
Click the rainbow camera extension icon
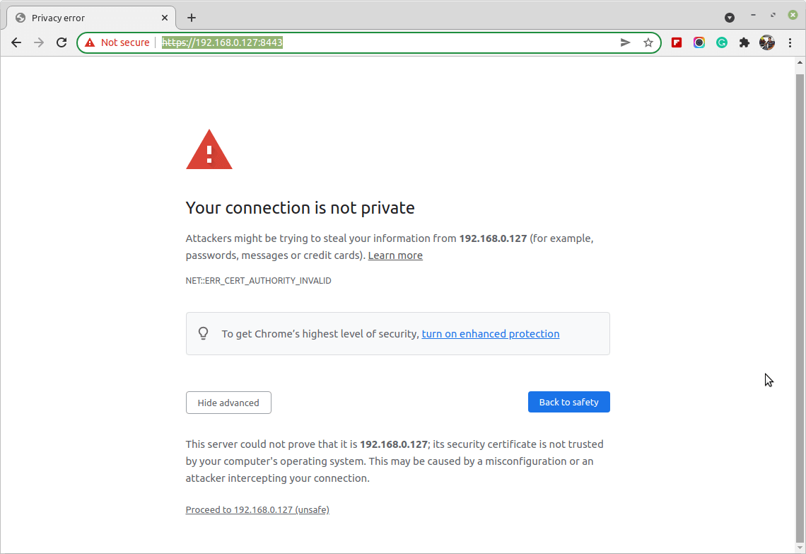point(699,42)
